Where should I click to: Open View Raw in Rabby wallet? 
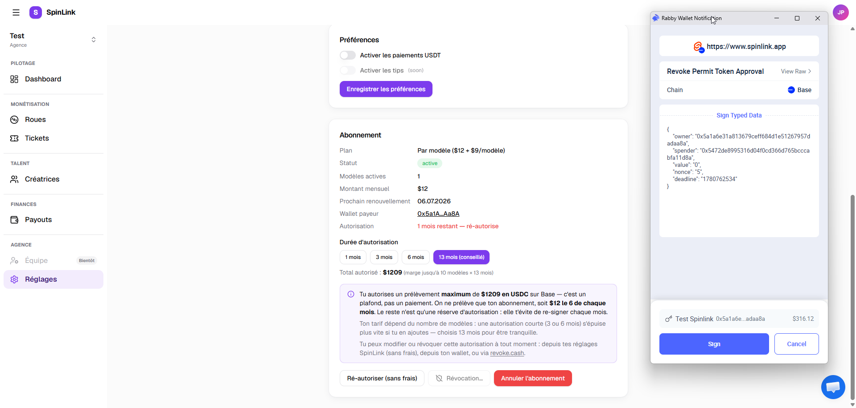pos(796,72)
